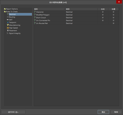Click the Un-Routed Net rule icon
Screen dimensions: 123x115
tap(35, 23)
